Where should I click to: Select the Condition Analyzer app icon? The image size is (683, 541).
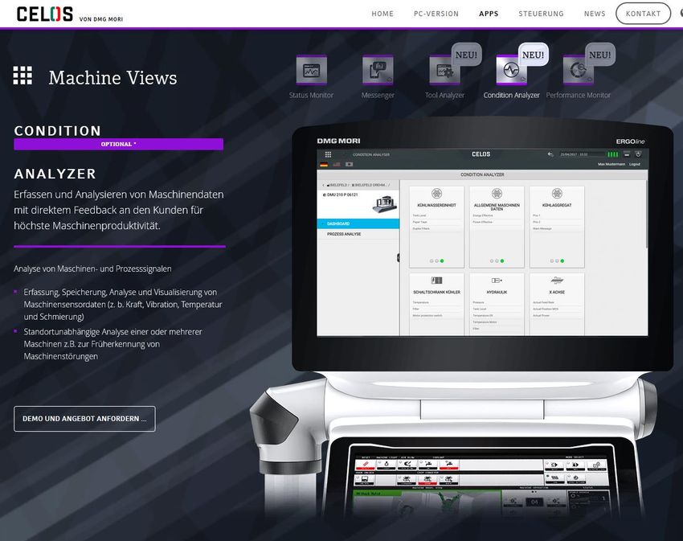click(511, 70)
